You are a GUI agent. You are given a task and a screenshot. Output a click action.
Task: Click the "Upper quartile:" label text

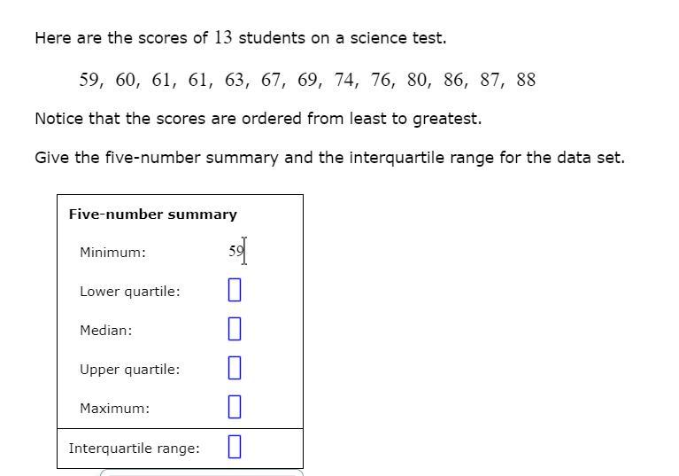pyautogui.click(x=129, y=370)
